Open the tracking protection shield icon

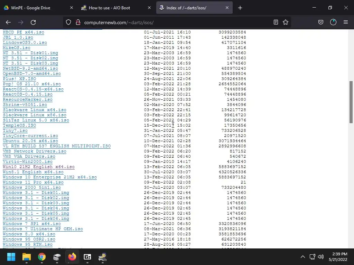tap(68, 22)
